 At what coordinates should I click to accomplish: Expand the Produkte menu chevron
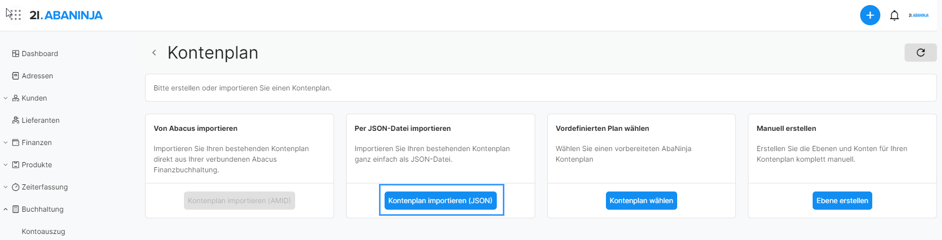click(x=6, y=165)
